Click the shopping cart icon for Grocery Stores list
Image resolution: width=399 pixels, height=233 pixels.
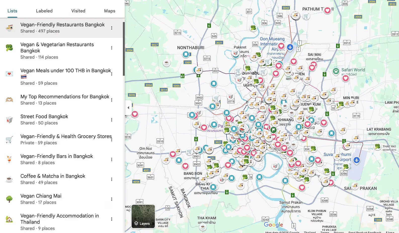coord(9,139)
